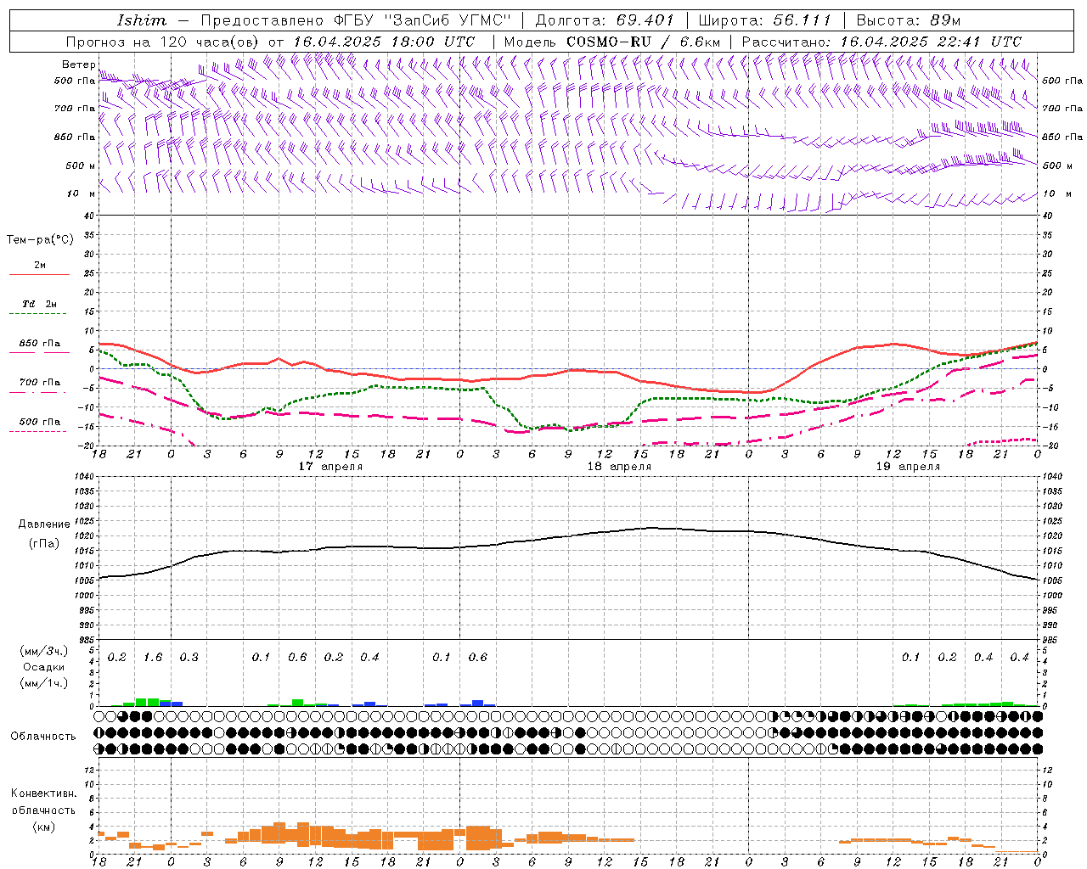Click the "Давление" pressure panel label
This screenshot has width=1087, height=869.
tap(44, 524)
